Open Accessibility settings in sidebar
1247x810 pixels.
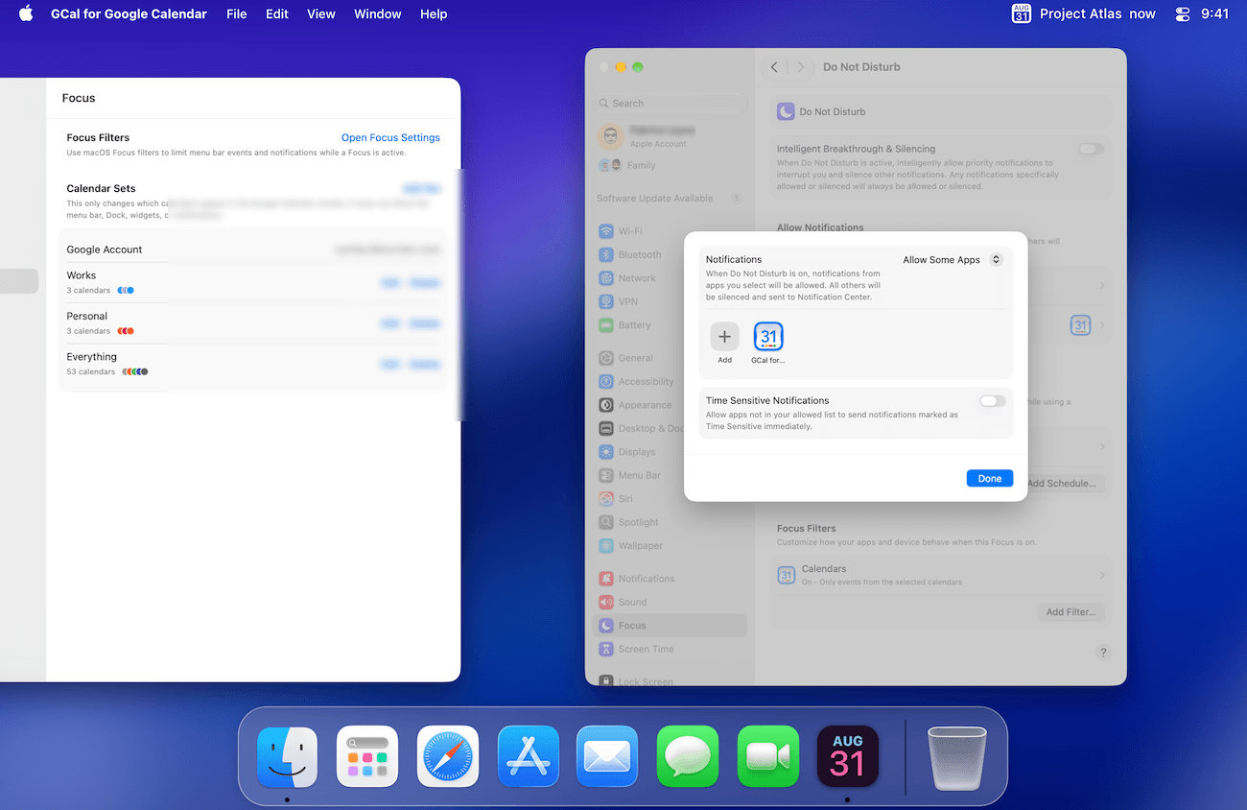click(x=670, y=381)
